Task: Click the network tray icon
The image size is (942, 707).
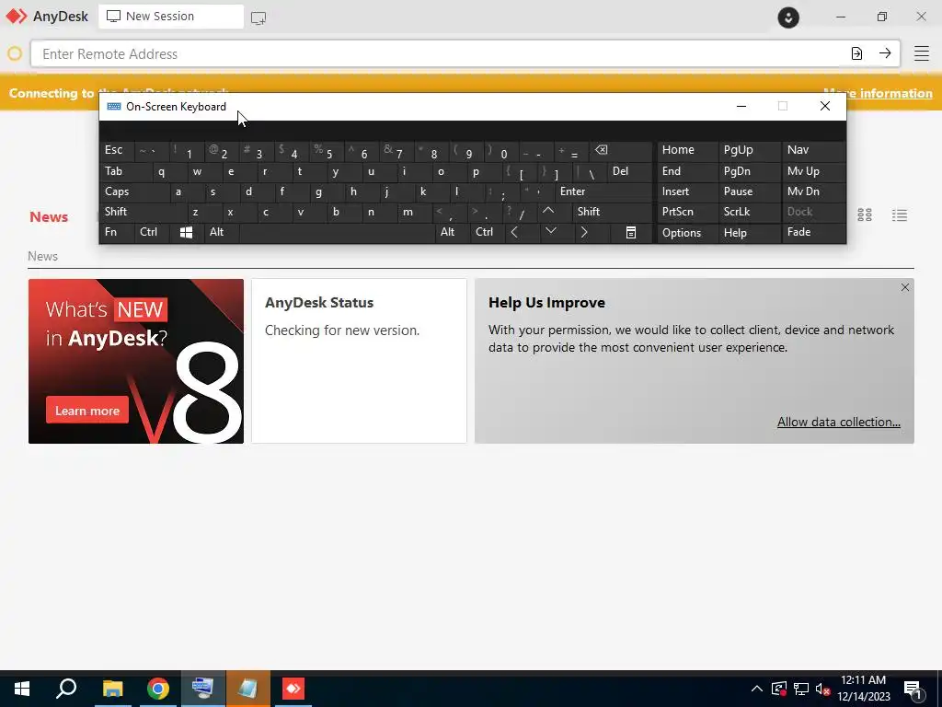Action: [x=801, y=689]
